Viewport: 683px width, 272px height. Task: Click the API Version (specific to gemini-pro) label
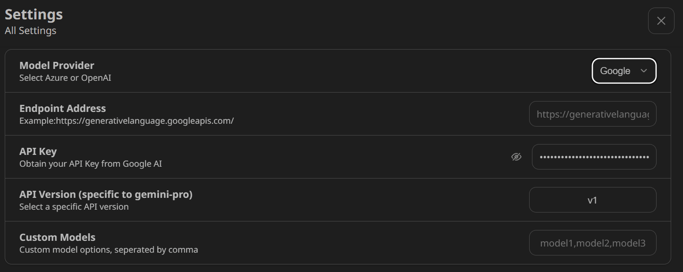(106, 195)
